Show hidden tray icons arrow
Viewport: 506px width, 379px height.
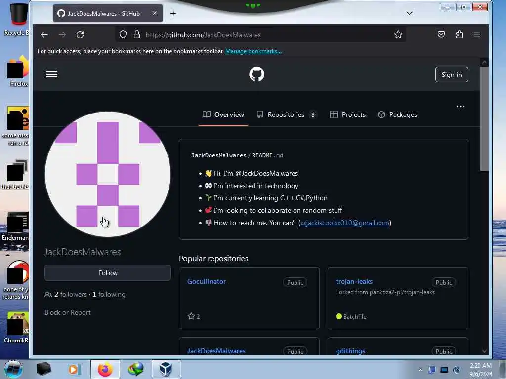pyautogui.click(x=420, y=370)
